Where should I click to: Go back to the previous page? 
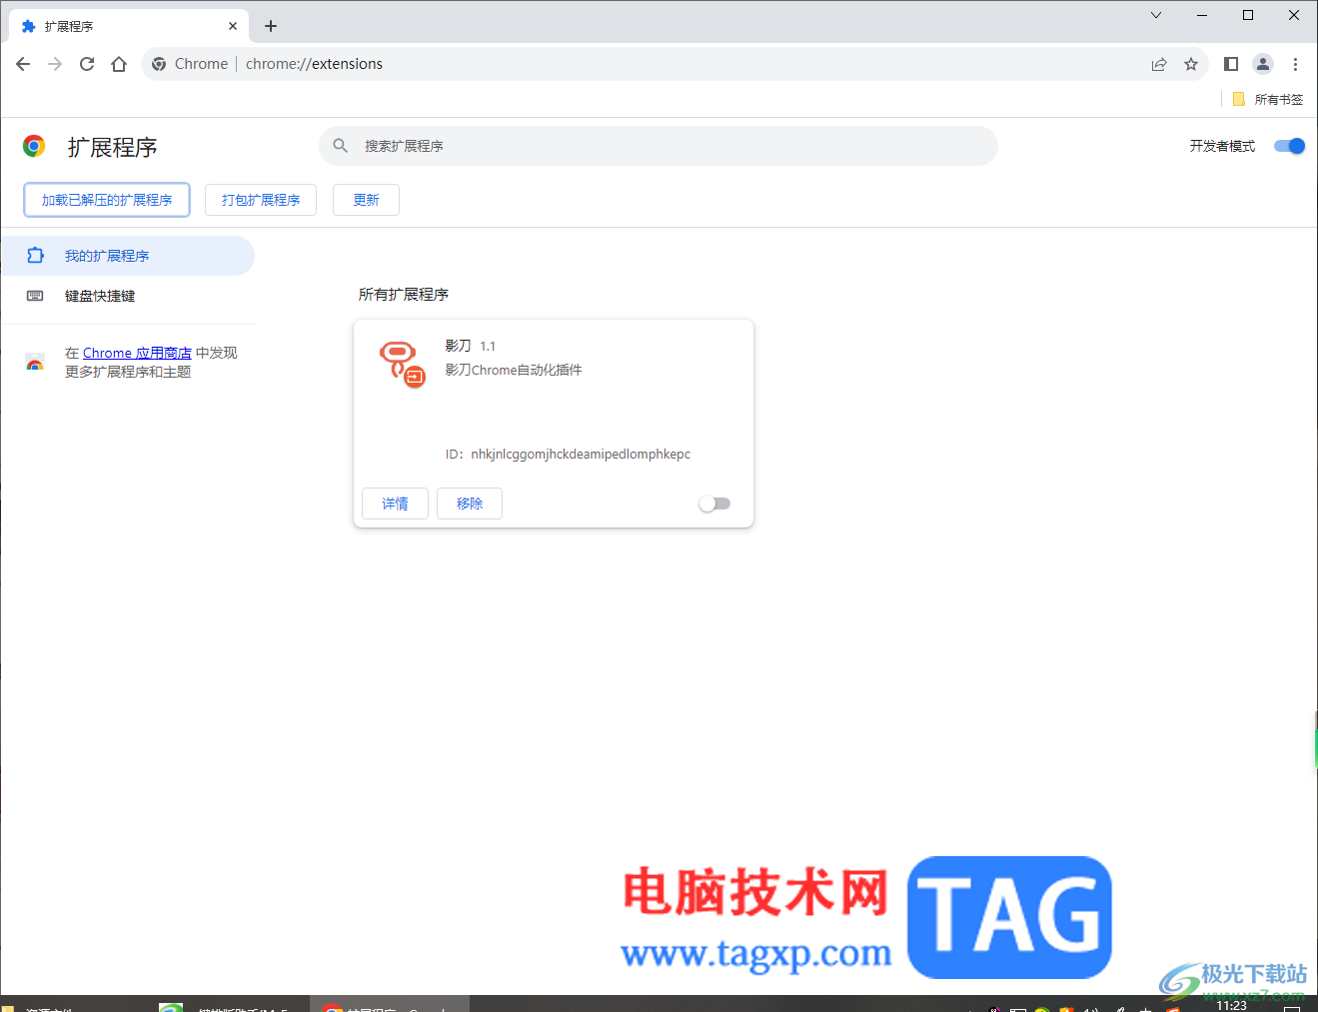pyautogui.click(x=23, y=64)
